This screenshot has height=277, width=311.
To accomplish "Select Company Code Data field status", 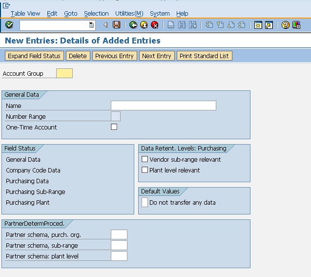I will pos(33,170).
